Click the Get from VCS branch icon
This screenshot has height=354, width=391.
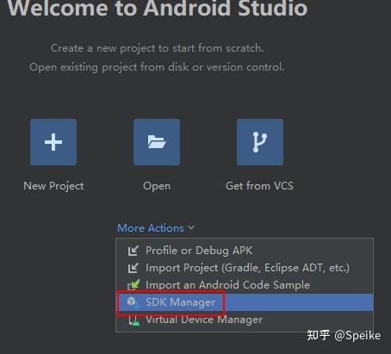260,142
